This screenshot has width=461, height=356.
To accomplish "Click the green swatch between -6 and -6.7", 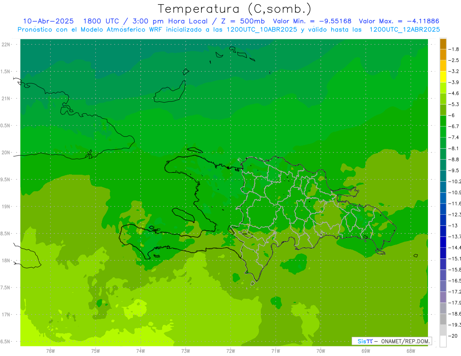I will coord(443,121).
